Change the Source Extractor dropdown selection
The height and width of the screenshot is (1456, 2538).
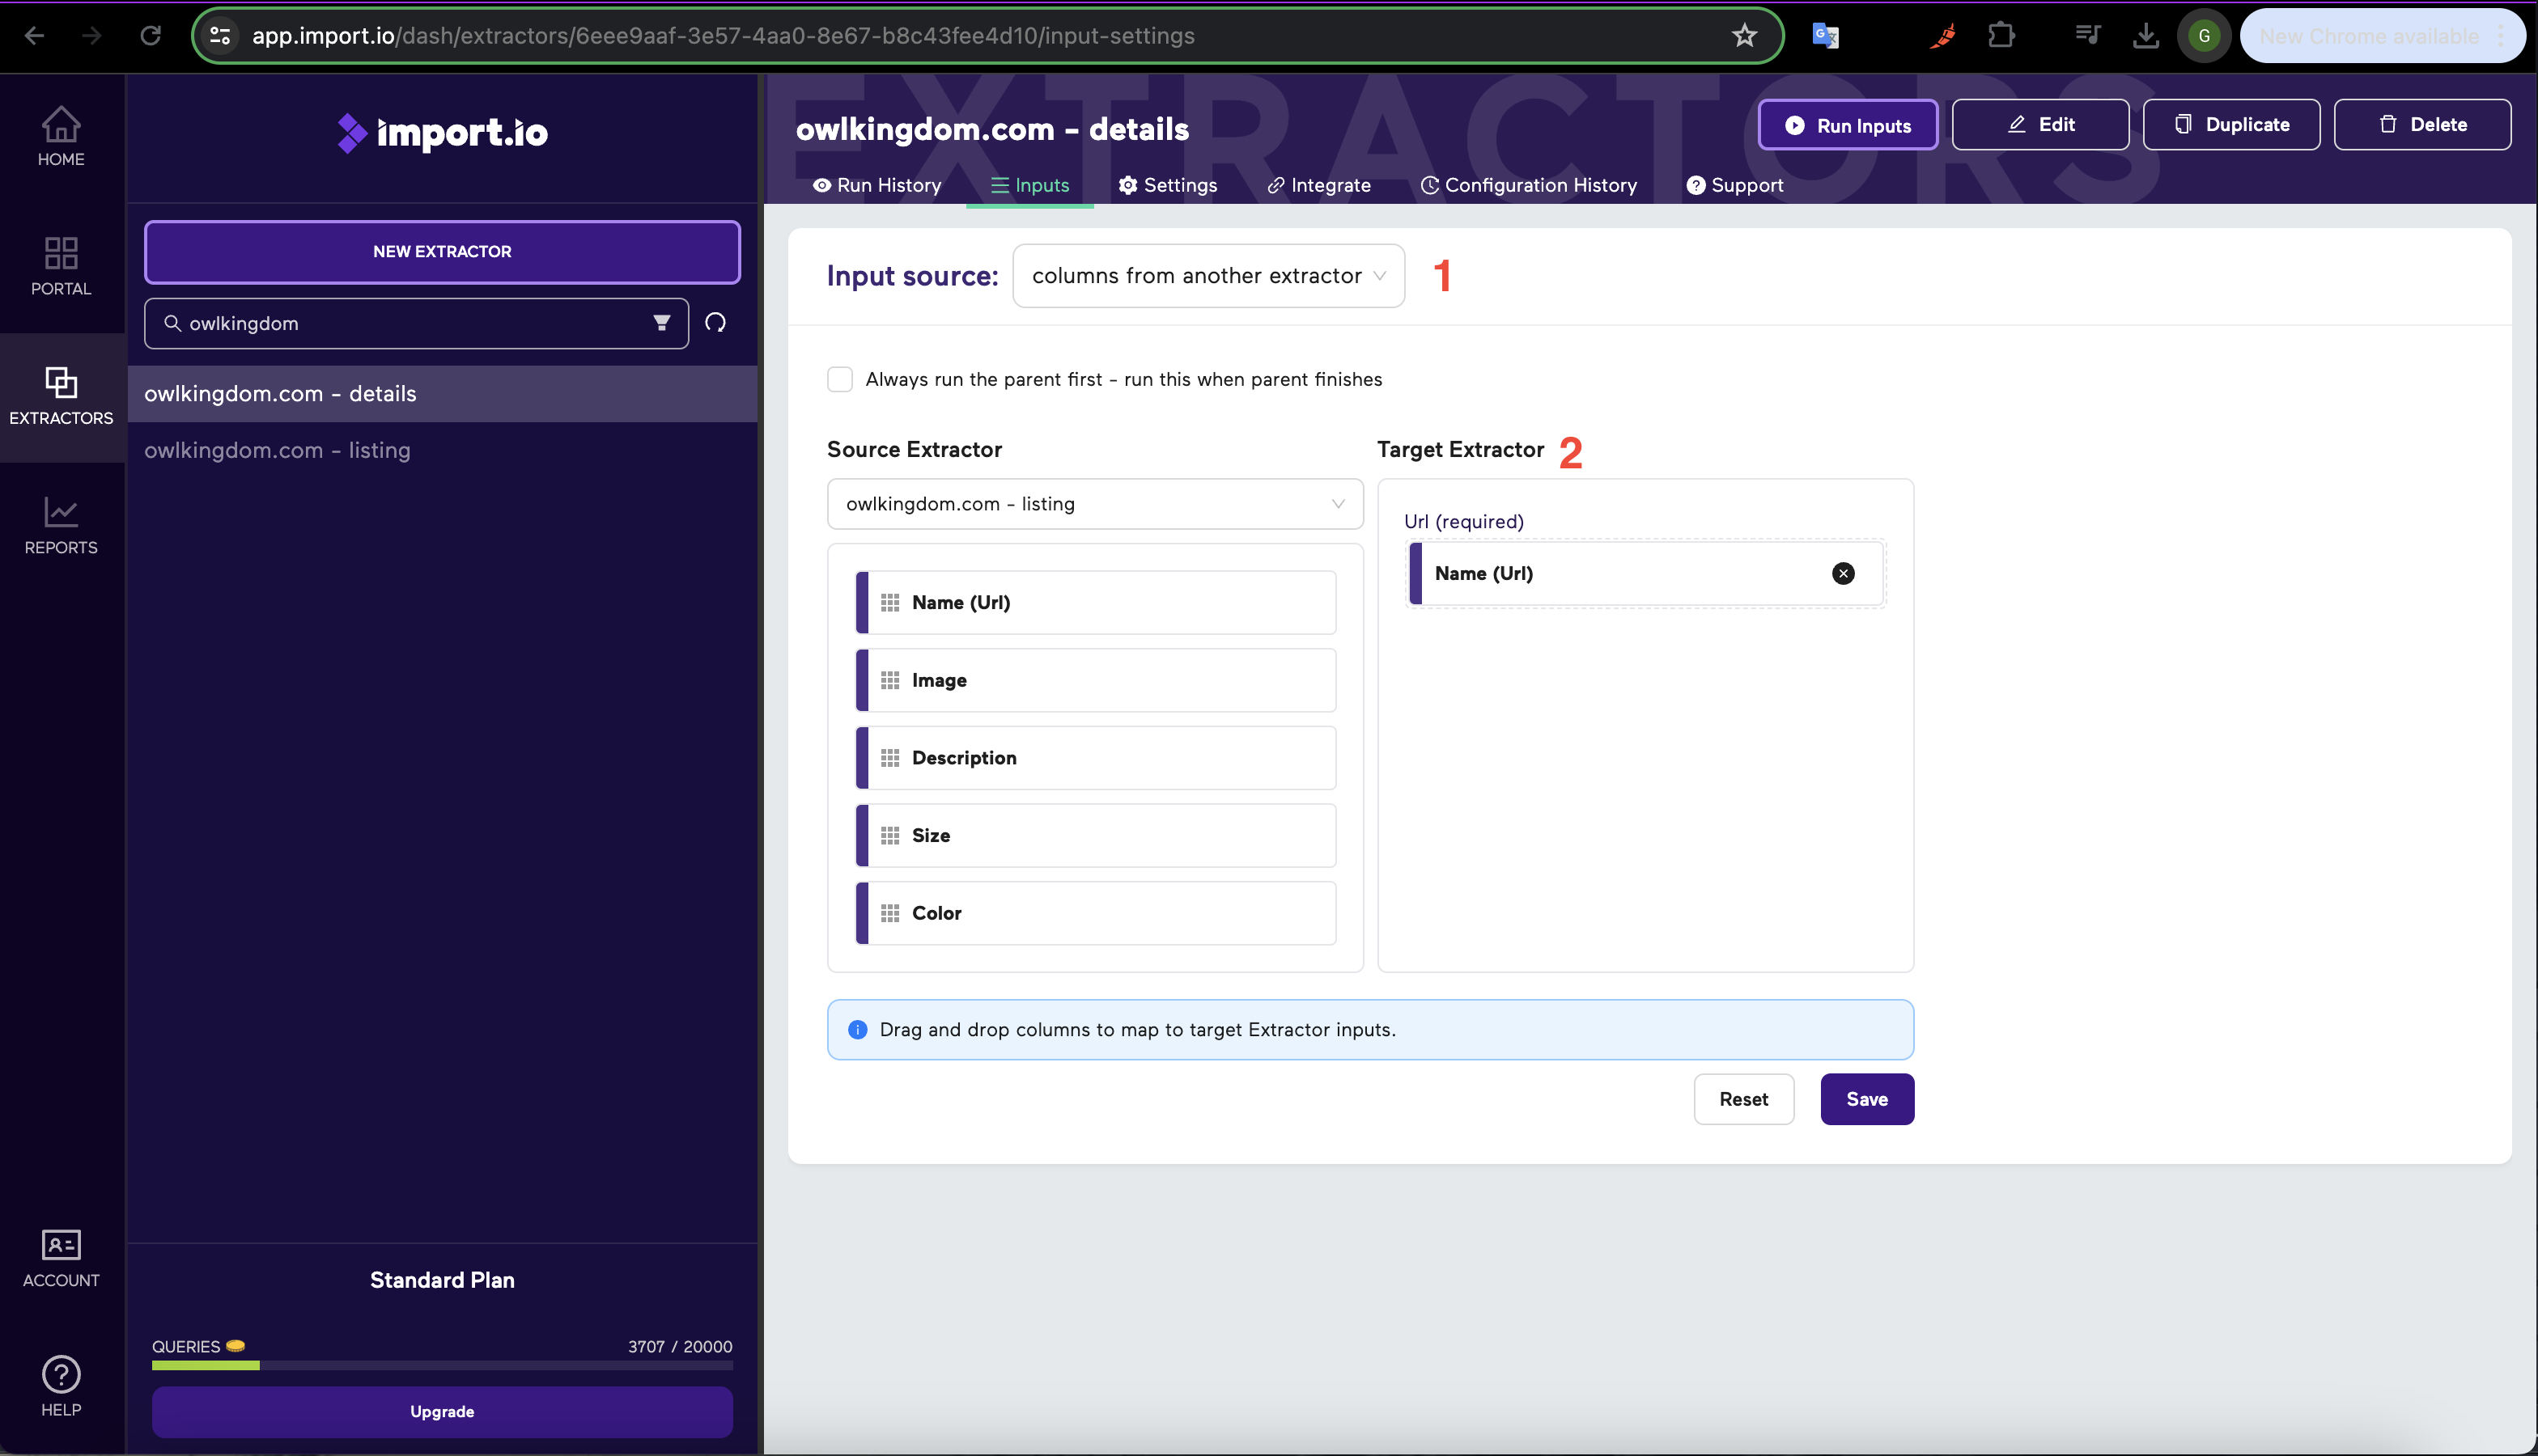[x=1094, y=504]
